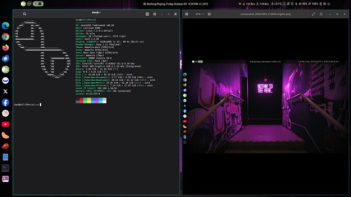The image size is (351, 197).
Task: Click the yellow block in neofetch palette
Action: click(89, 101)
